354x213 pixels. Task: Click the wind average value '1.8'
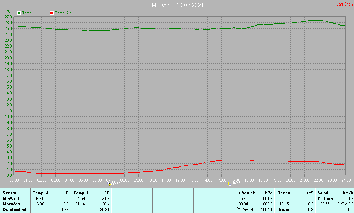point(351,199)
